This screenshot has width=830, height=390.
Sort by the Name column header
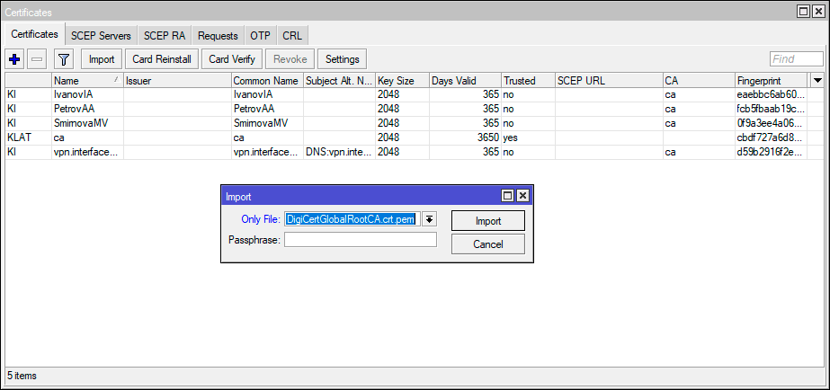click(86, 81)
